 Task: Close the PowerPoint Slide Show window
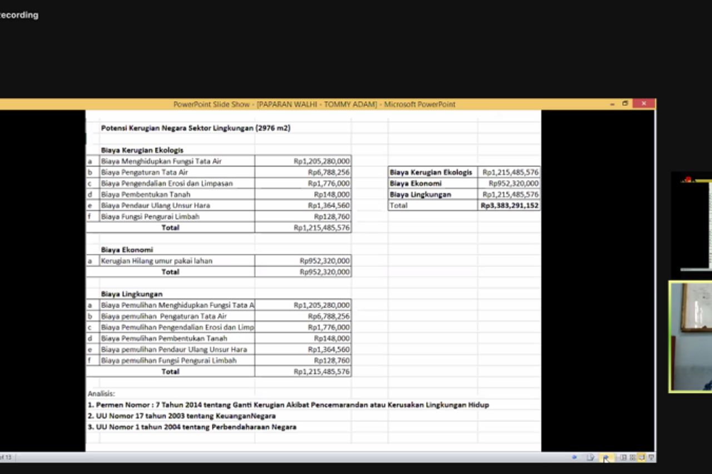point(644,104)
